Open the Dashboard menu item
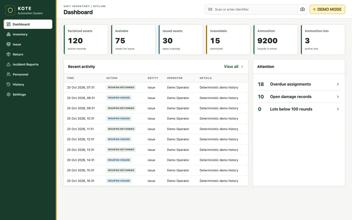 tap(28, 24)
